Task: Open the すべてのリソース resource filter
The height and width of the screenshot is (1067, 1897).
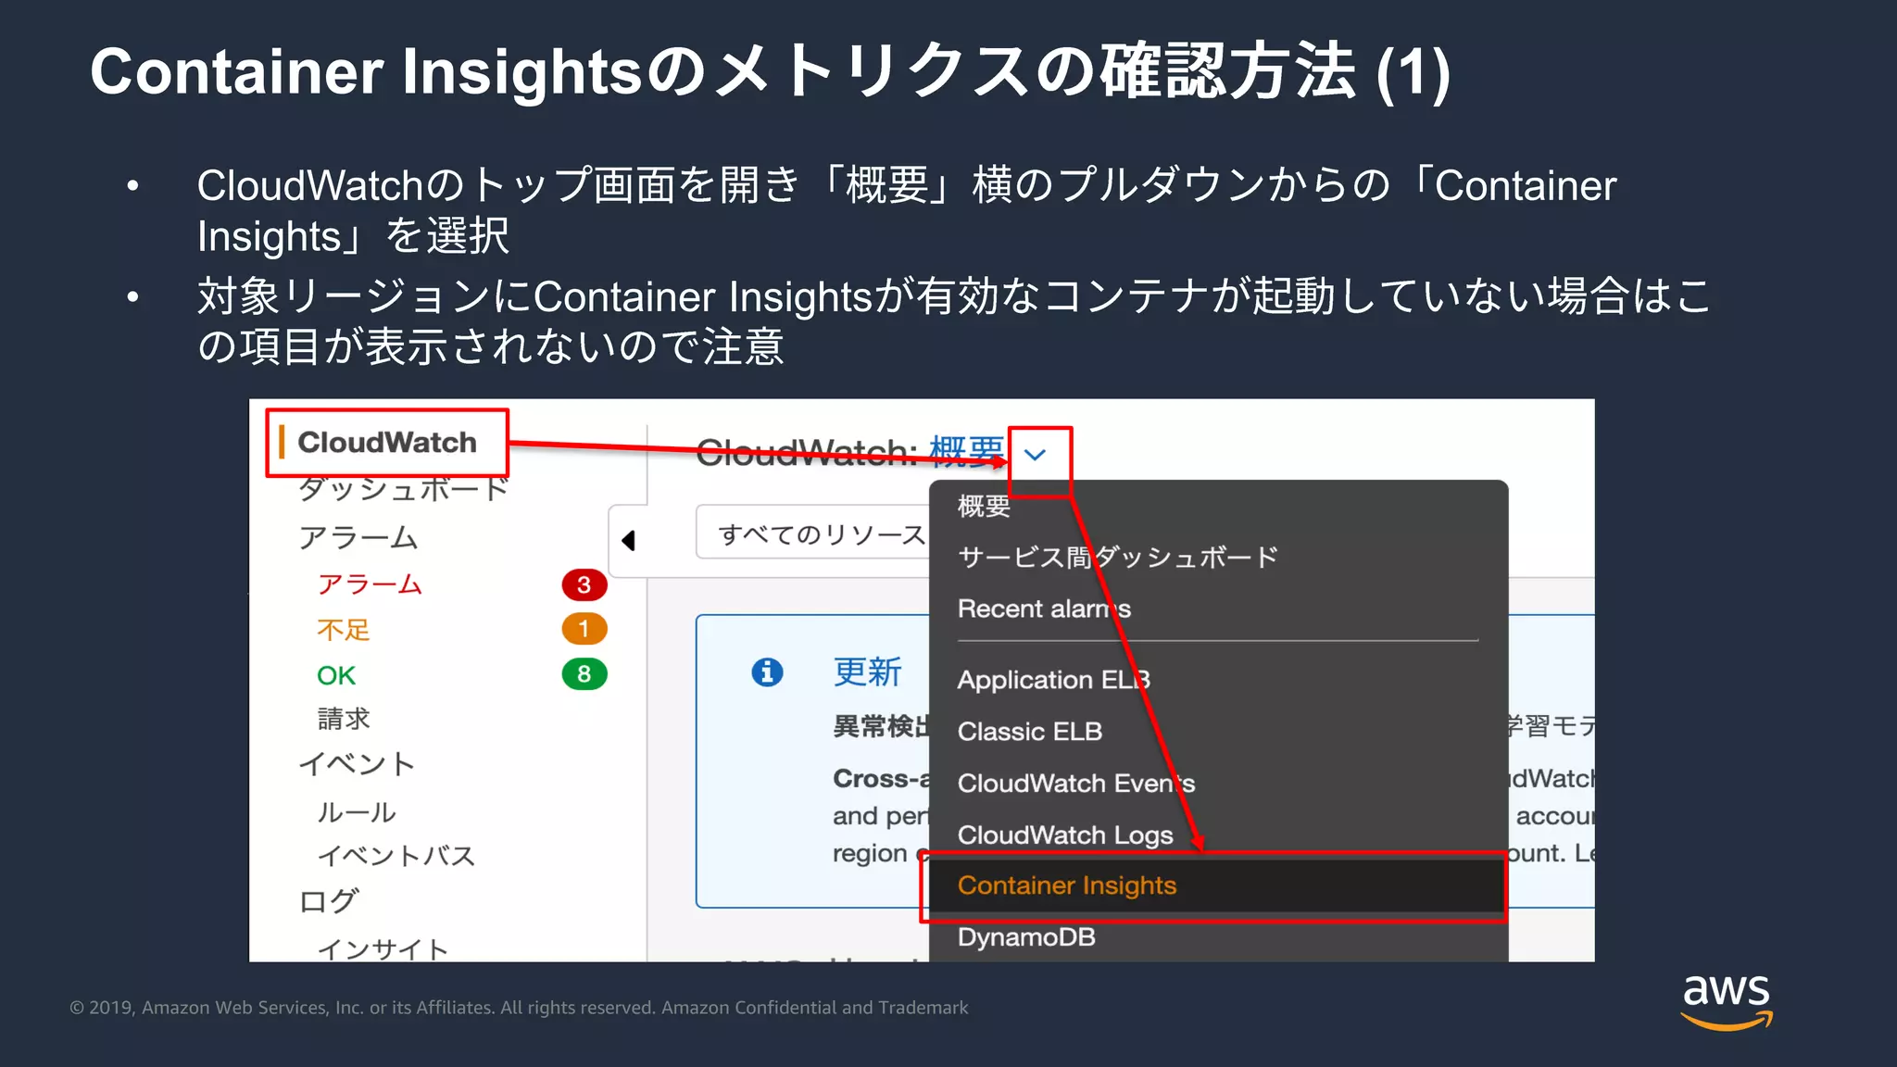Action: (x=813, y=533)
